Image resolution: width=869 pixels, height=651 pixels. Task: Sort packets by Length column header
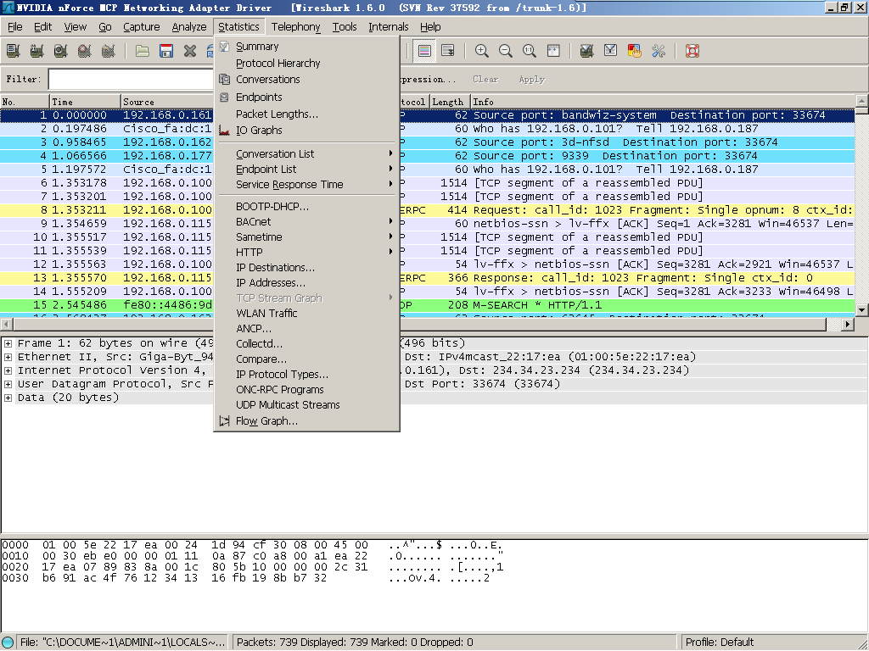tap(450, 102)
